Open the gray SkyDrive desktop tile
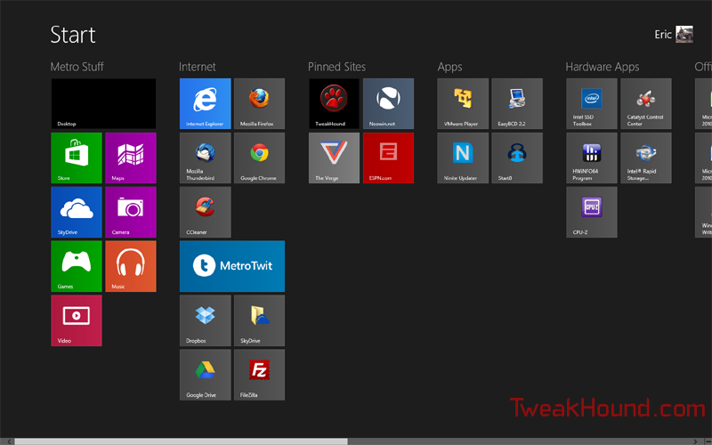 pyautogui.click(x=259, y=320)
